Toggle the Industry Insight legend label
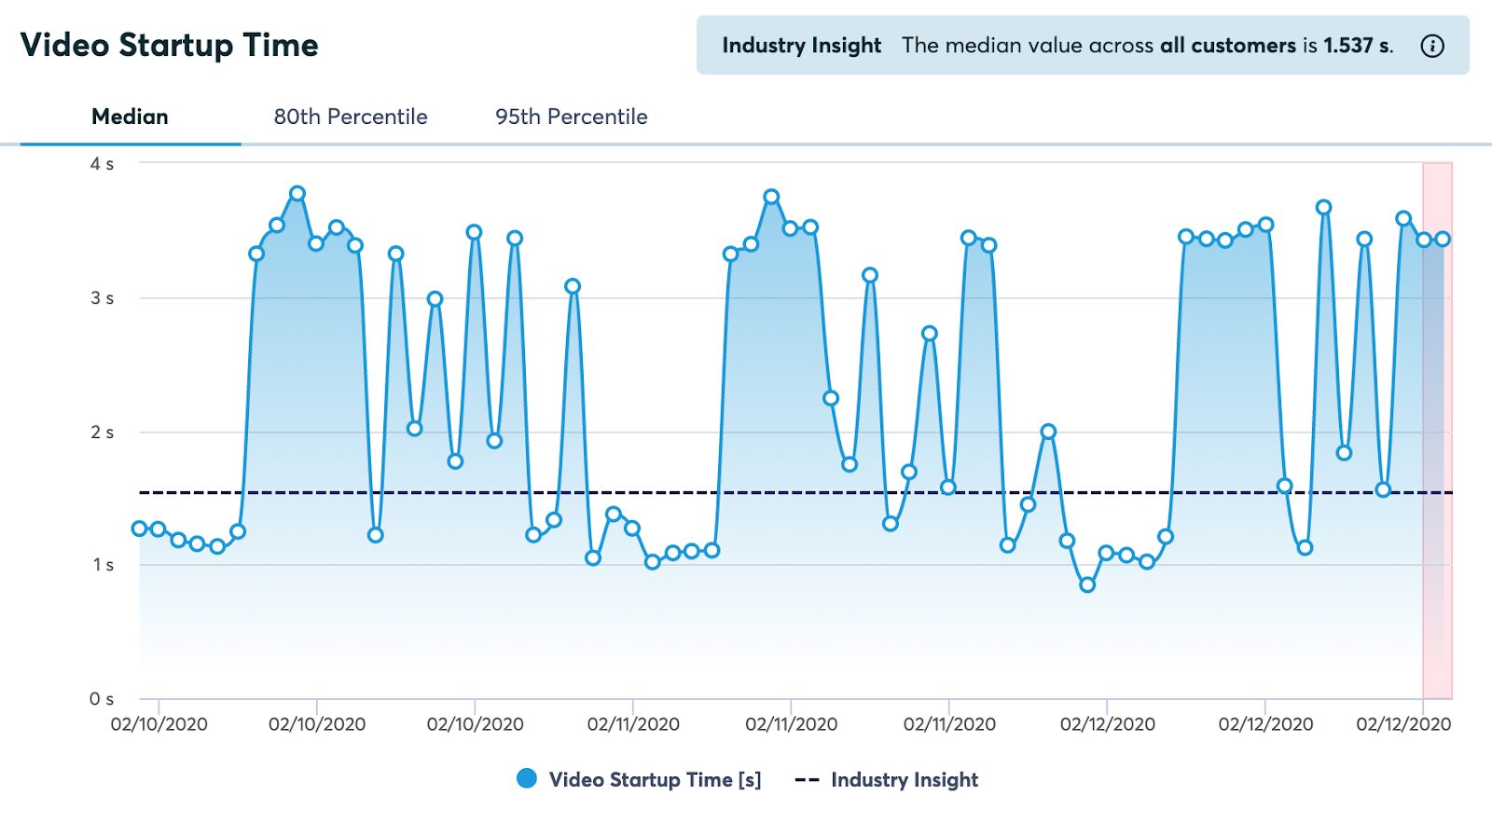Viewport: 1492px width, 824px height. (x=905, y=780)
